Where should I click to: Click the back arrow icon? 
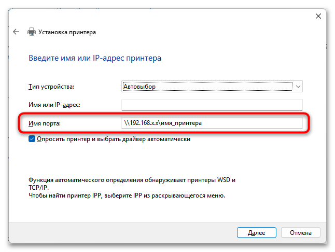coord(16,32)
